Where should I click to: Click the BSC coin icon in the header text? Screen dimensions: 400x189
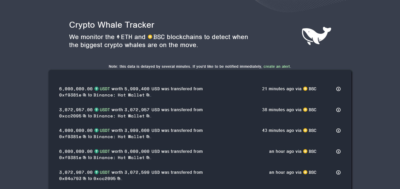point(150,37)
